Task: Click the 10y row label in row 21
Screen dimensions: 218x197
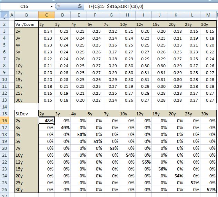Action: click(x=26, y=155)
